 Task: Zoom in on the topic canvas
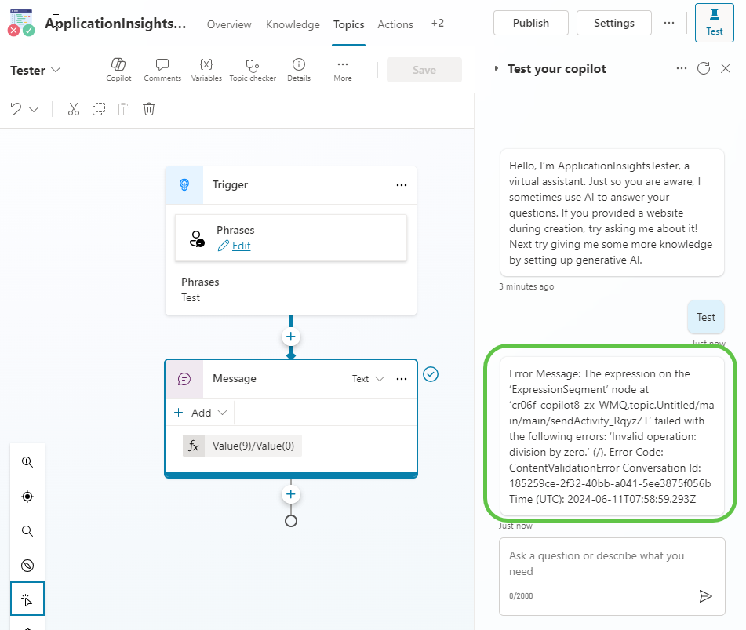click(27, 462)
